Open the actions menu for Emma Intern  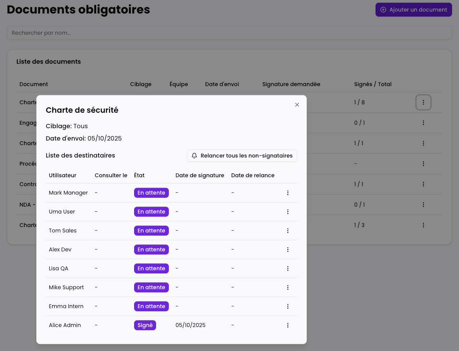click(x=288, y=306)
